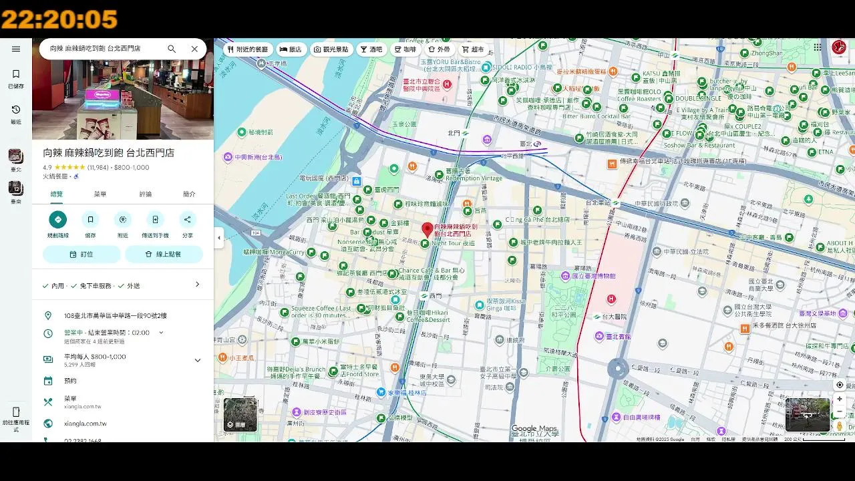855x481 pixels.
Task: Click the Redemption Vintage shop marker
Action: pyautogui.click(x=438, y=175)
